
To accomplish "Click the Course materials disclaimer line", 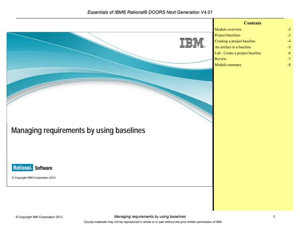I will pos(150,222).
